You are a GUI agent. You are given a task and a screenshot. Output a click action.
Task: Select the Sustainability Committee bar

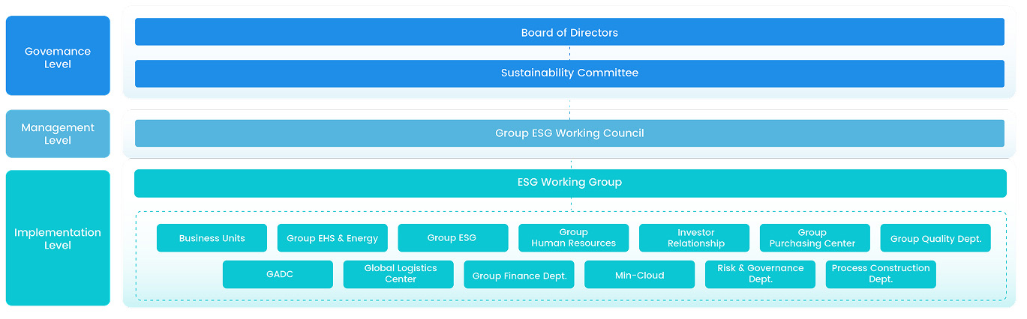tap(569, 73)
